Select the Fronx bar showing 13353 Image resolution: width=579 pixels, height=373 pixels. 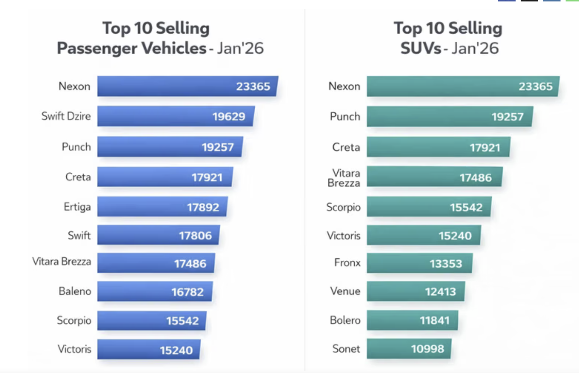pos(419,263)
